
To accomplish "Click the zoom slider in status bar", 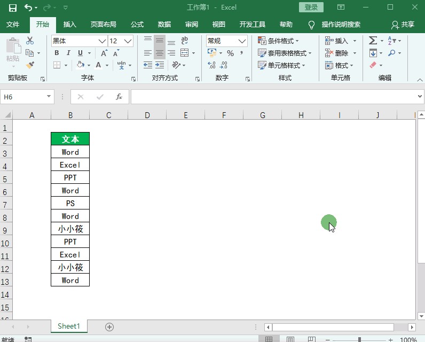I will click(x=359, y=340).
